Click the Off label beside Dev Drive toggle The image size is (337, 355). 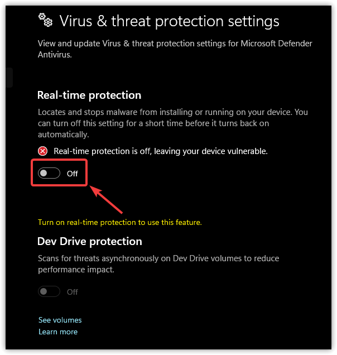[x=73, y=292]
